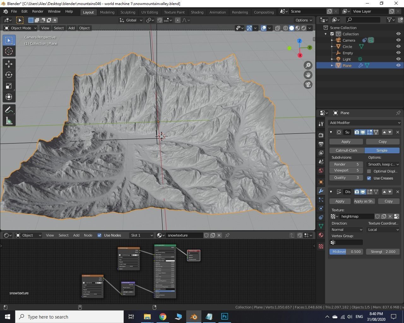Hide the Camera in outliner
The height and width of the screenshot is (323, 404).
click(398, 40)
